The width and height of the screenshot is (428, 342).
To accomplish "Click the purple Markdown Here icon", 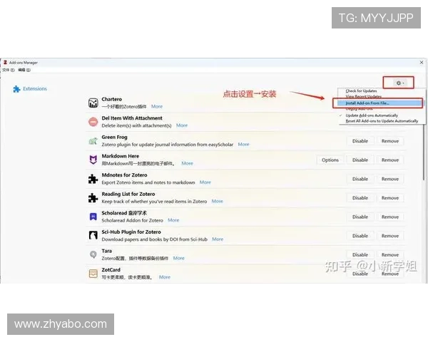I will 93,160.
